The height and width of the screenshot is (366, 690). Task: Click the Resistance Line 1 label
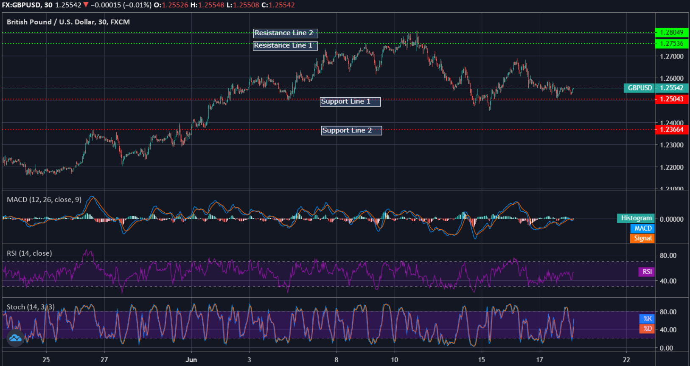point(285,45)
